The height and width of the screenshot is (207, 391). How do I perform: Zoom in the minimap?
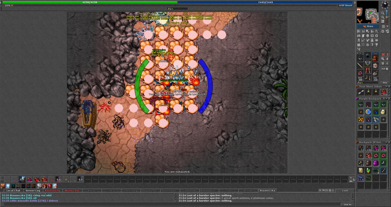(383, 17)
